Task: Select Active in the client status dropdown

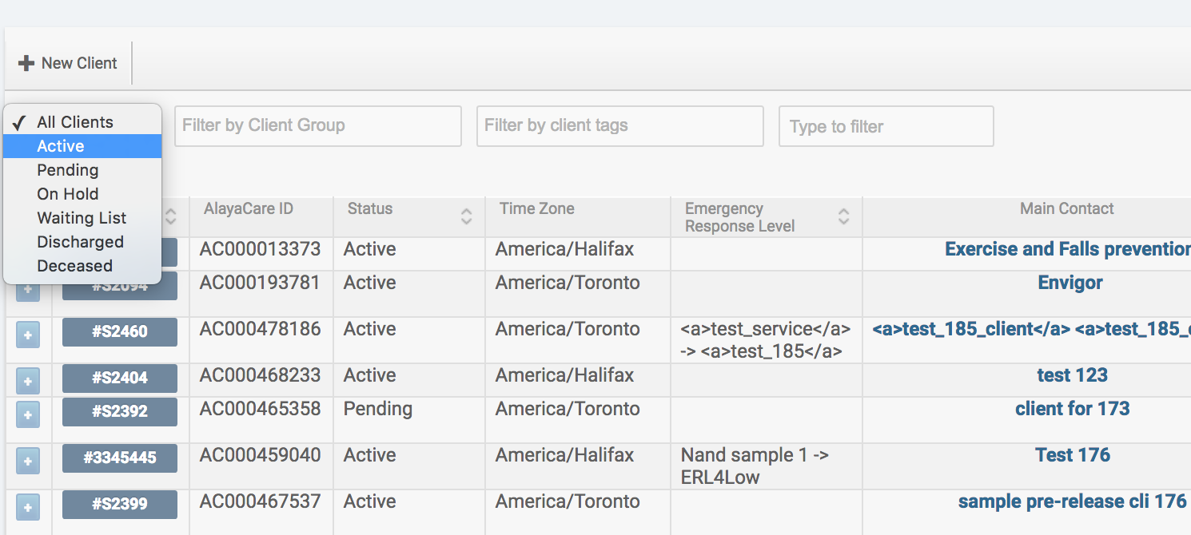Action: (61, 146)
